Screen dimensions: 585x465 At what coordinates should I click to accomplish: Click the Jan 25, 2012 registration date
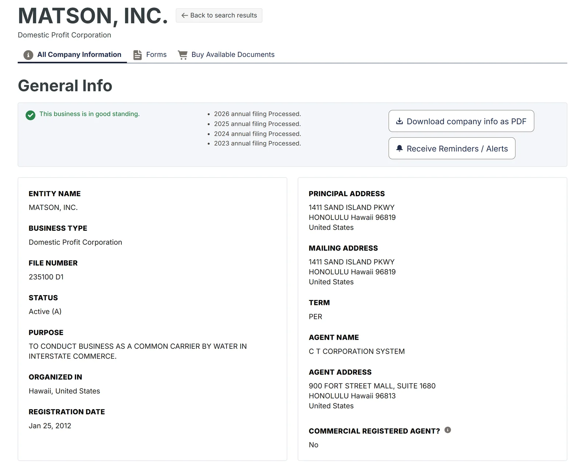coord(50,426)
